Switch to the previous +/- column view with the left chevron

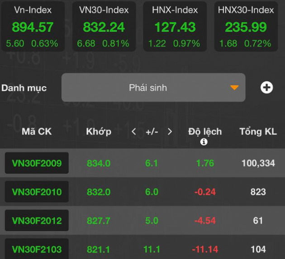134,131
